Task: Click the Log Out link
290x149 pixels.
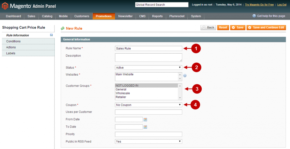Action: pyautogui.click(x=282, y=5)
